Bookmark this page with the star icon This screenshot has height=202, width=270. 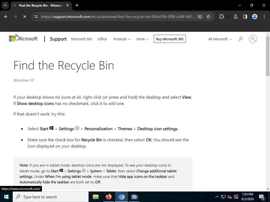[208, 17]
